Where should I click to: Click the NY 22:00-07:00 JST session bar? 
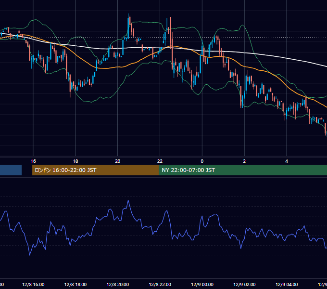click(243, 170)
